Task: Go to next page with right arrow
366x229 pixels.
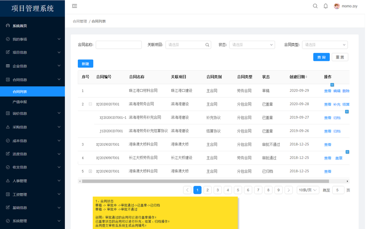Action: click(289, 190)
